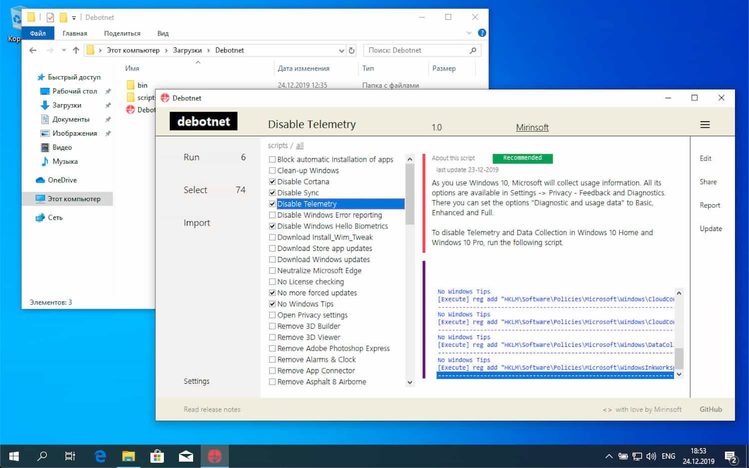Show hidden system tray icons

pyautogui.click(x=609, y=456)
